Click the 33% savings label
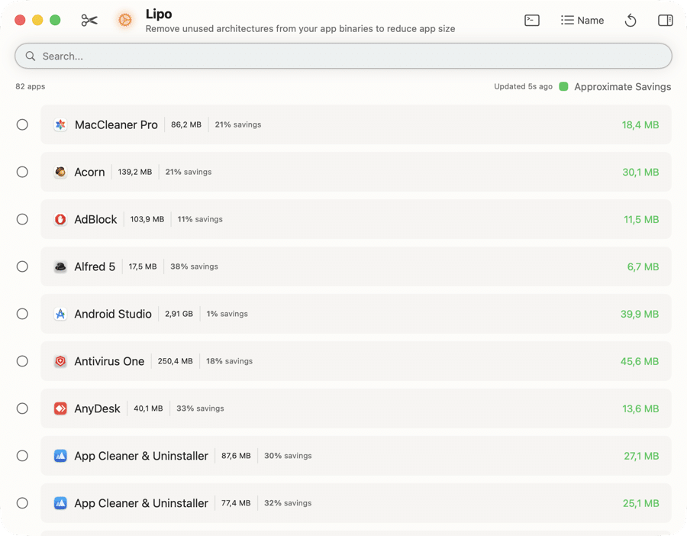687x536 pixels. 200,408
